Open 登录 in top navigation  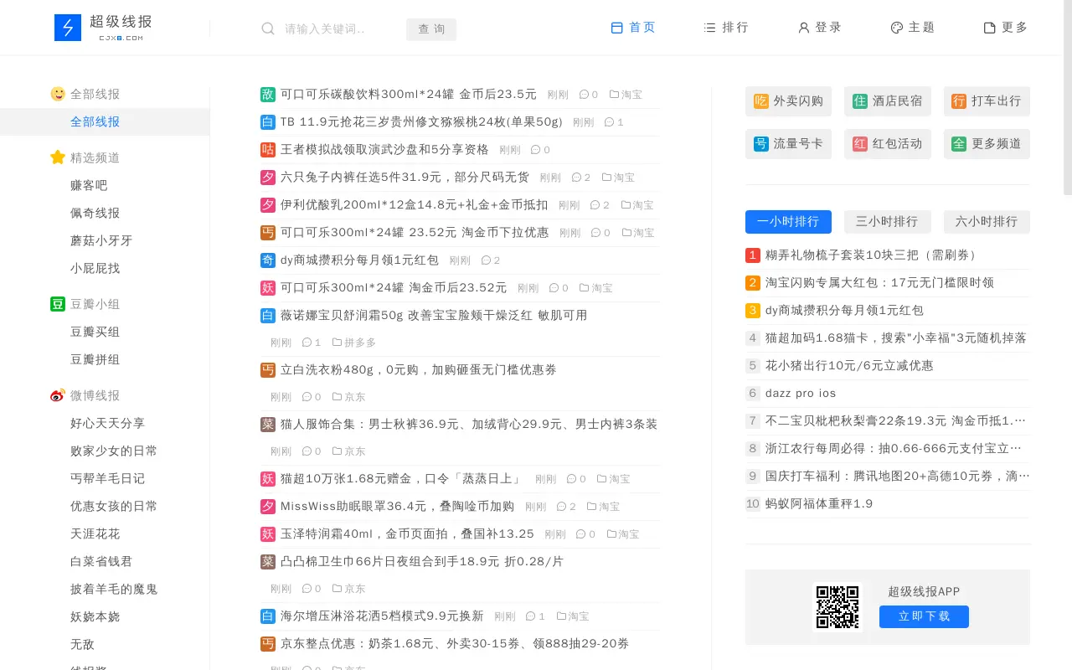point(819,28)
